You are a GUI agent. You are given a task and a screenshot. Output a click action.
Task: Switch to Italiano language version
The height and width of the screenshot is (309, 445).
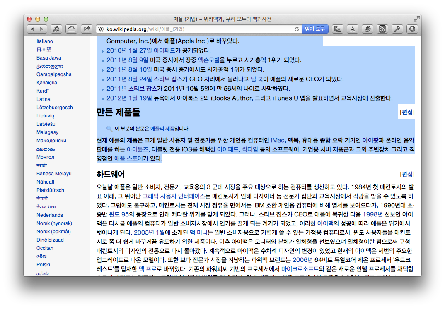[45, 41]
